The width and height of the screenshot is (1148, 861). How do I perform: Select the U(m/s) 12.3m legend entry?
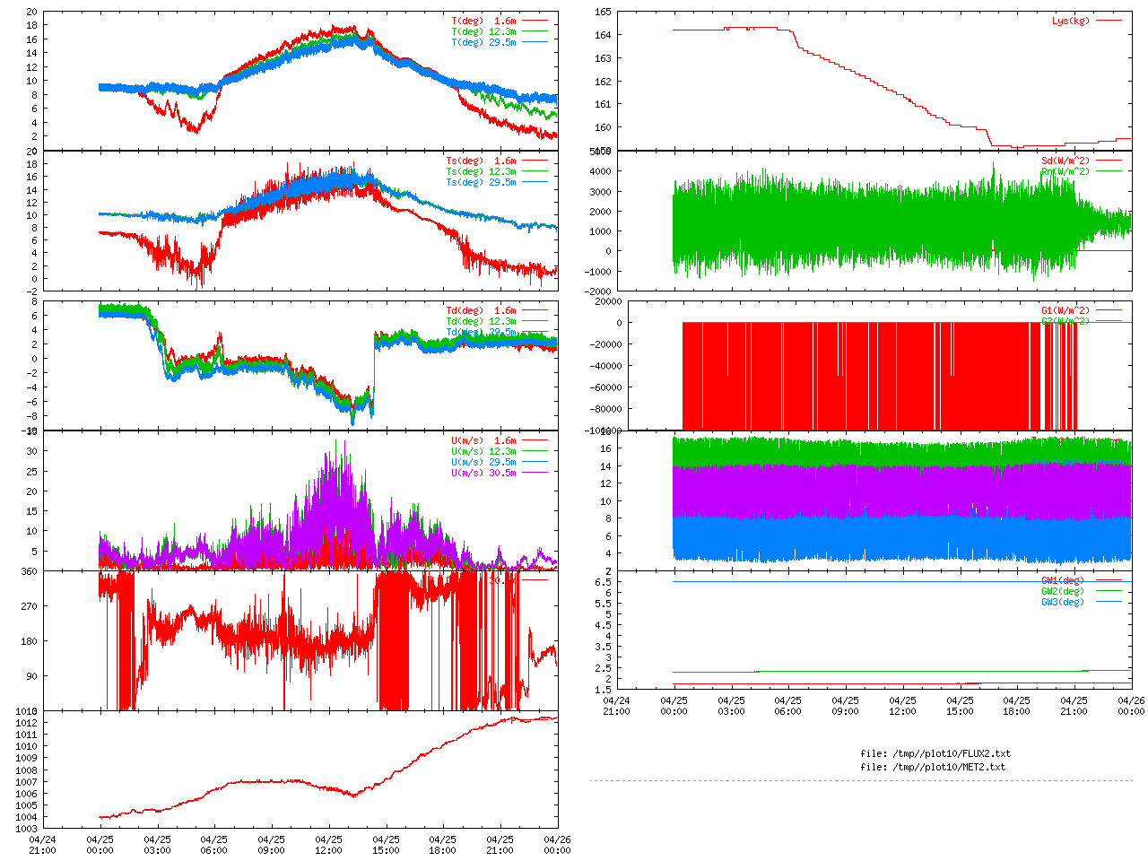pyautogui.click(x=483, y=451)
